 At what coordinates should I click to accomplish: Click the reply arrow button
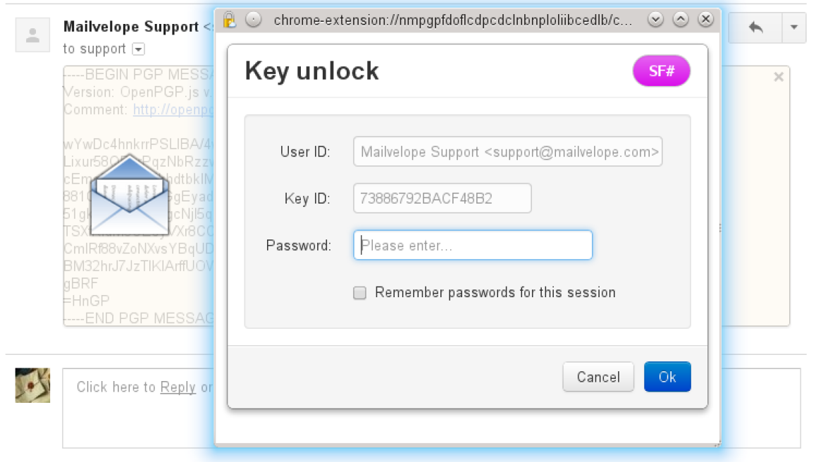point(755,28)
